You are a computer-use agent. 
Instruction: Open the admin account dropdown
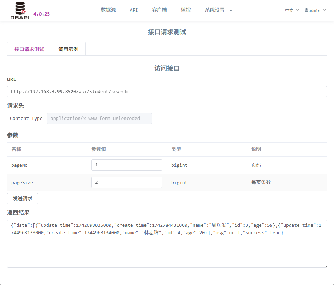coord(315,10)
